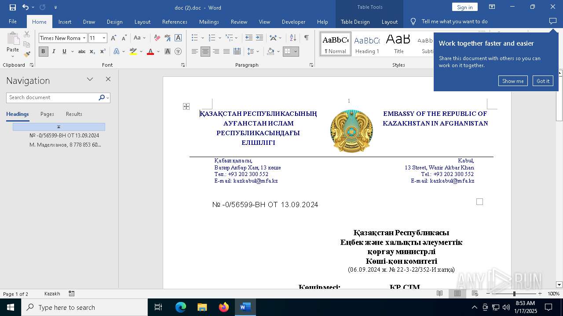Open the search options dropdown in the Navigation pane
This screenshot has width=563, height=316.
[108, 97]
